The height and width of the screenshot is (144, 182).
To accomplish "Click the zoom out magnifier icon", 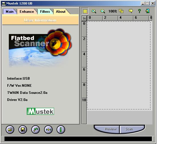I will 102,11.
